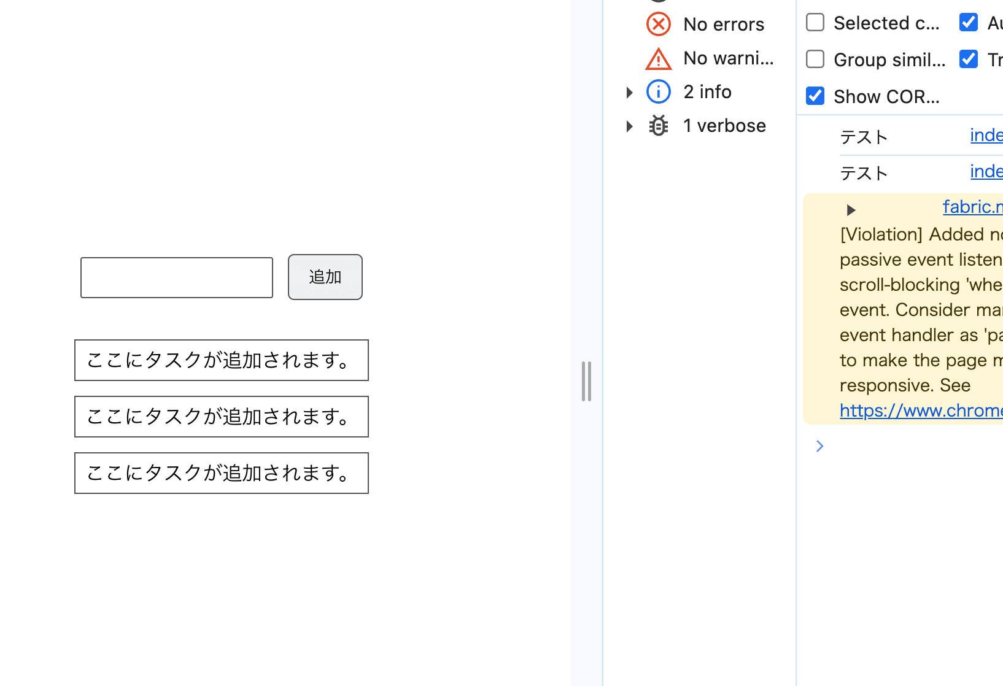Screen dimensions: 1003x686
Task: Uncheck Show CORS errors checkbox
Action: (x=815, y=96)
